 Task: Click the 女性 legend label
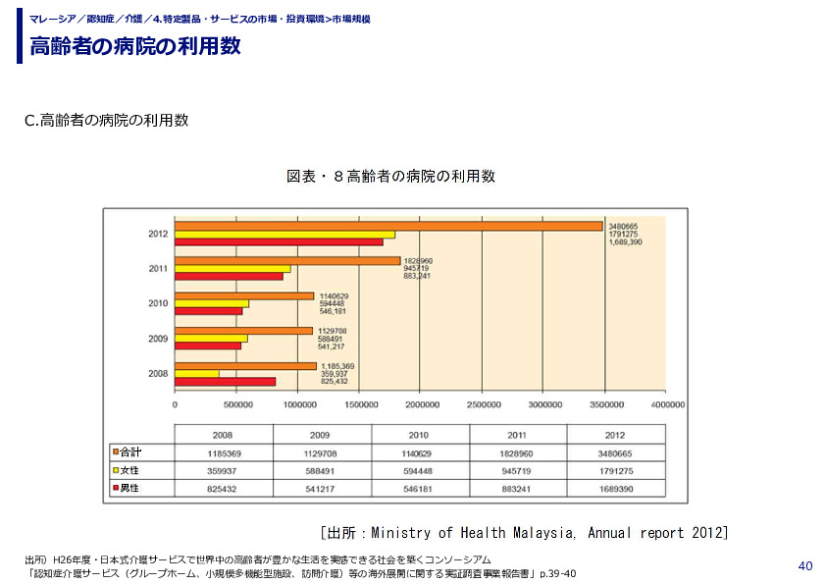129,470
